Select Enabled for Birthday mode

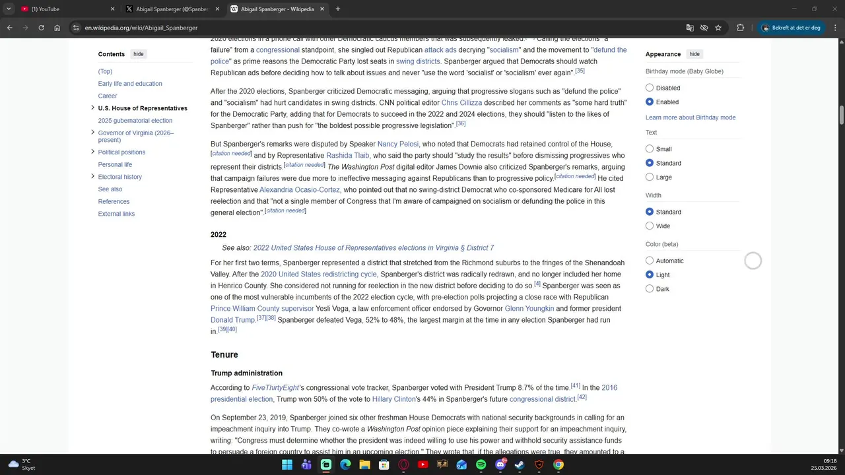point(650,102)
